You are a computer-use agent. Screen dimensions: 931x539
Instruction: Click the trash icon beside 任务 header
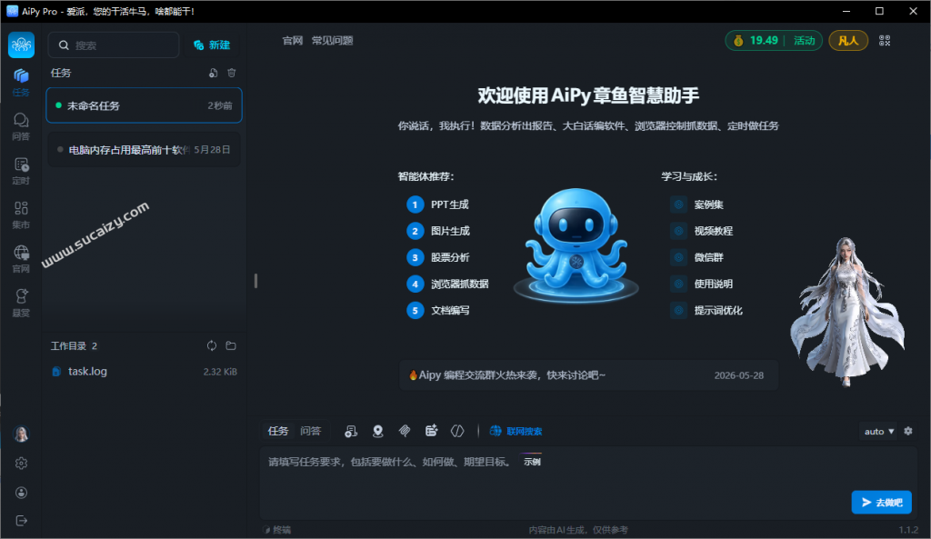[x=232, y=73]
